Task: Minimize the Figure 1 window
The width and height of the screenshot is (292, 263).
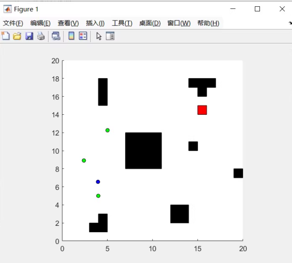Action: [x=233, y=9]
